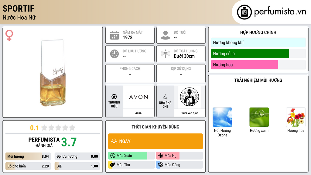
Task: Click the Mùa Thu season bar
Action: pos(132,165)
